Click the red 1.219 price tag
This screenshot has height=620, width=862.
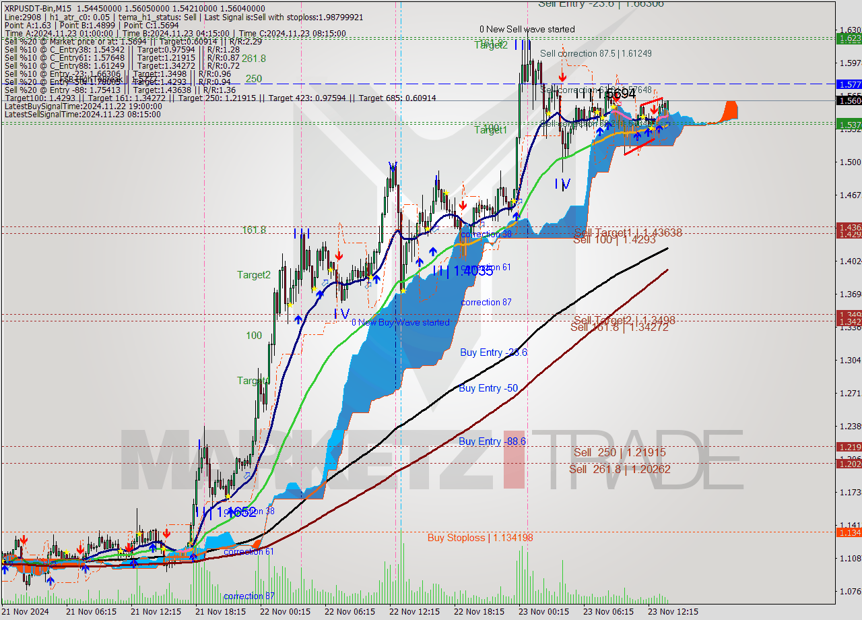pyautogui.click(x=849, y=446)
